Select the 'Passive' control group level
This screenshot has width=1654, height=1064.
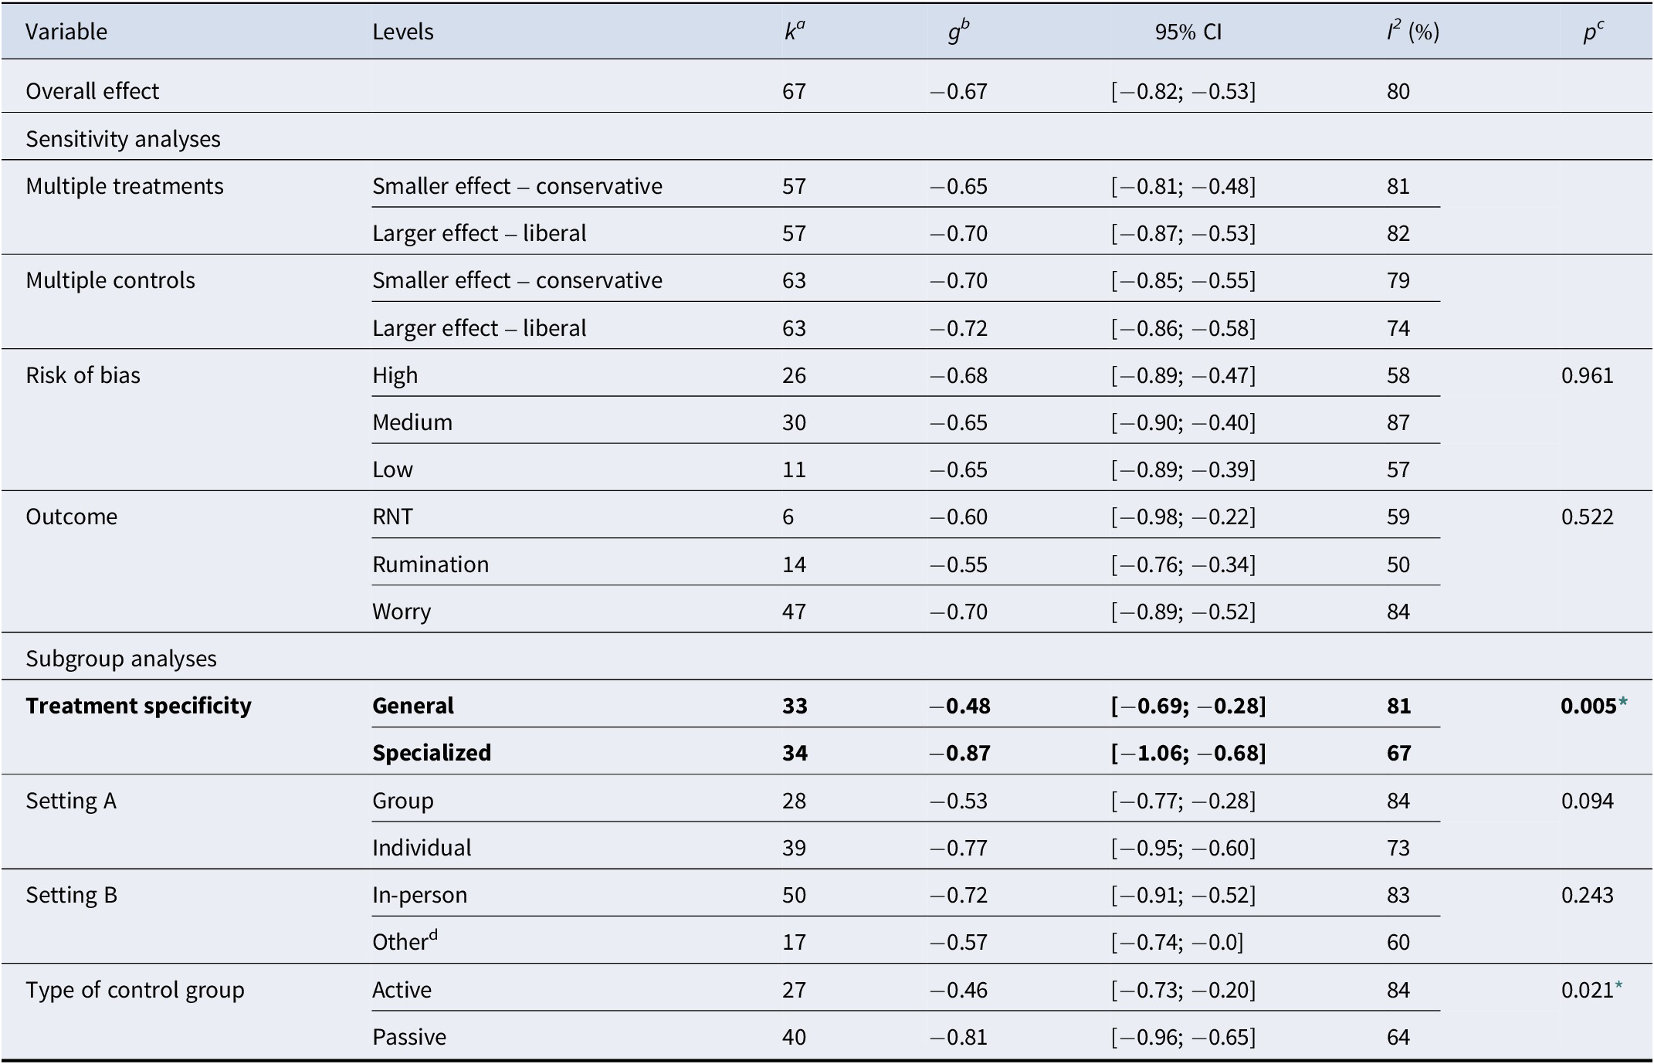coord(408,1037)
